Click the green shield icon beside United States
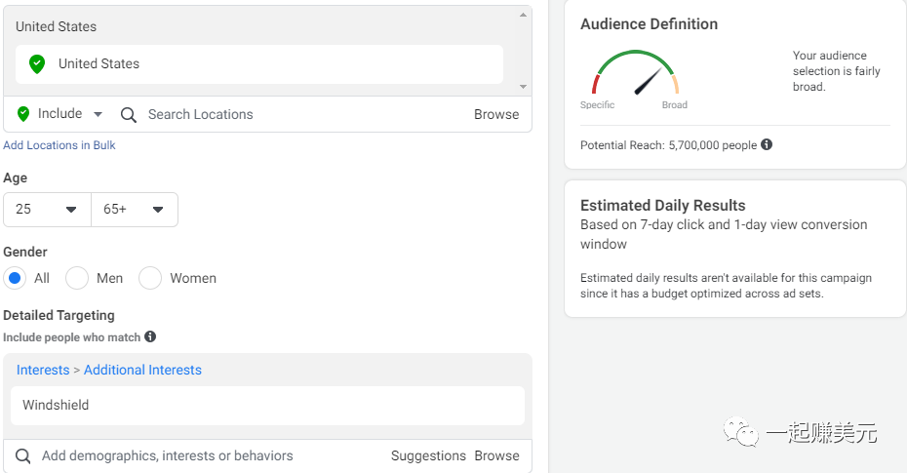Viewport: 907px width, 473px height. 37,64
